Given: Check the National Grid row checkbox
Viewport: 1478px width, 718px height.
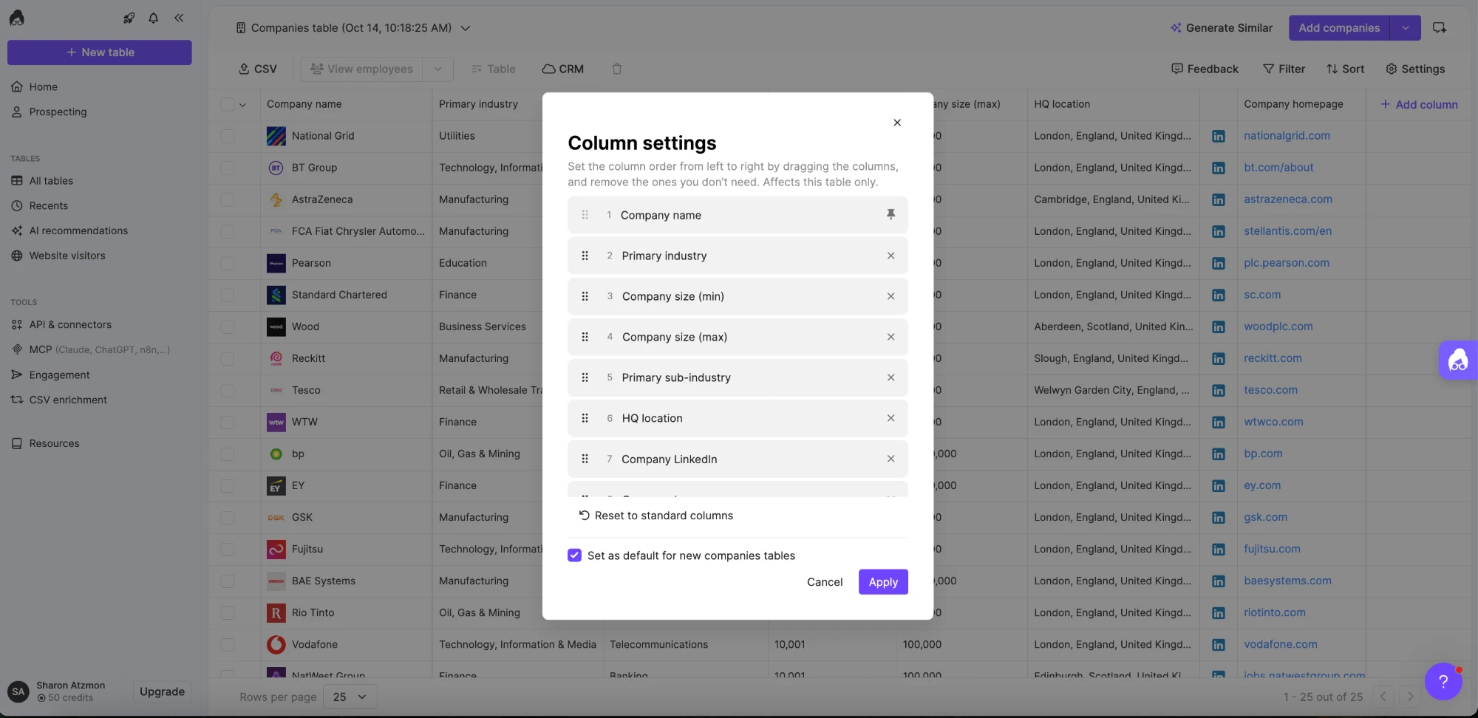Looking at the screenshot, I should (x=228, y=136).
